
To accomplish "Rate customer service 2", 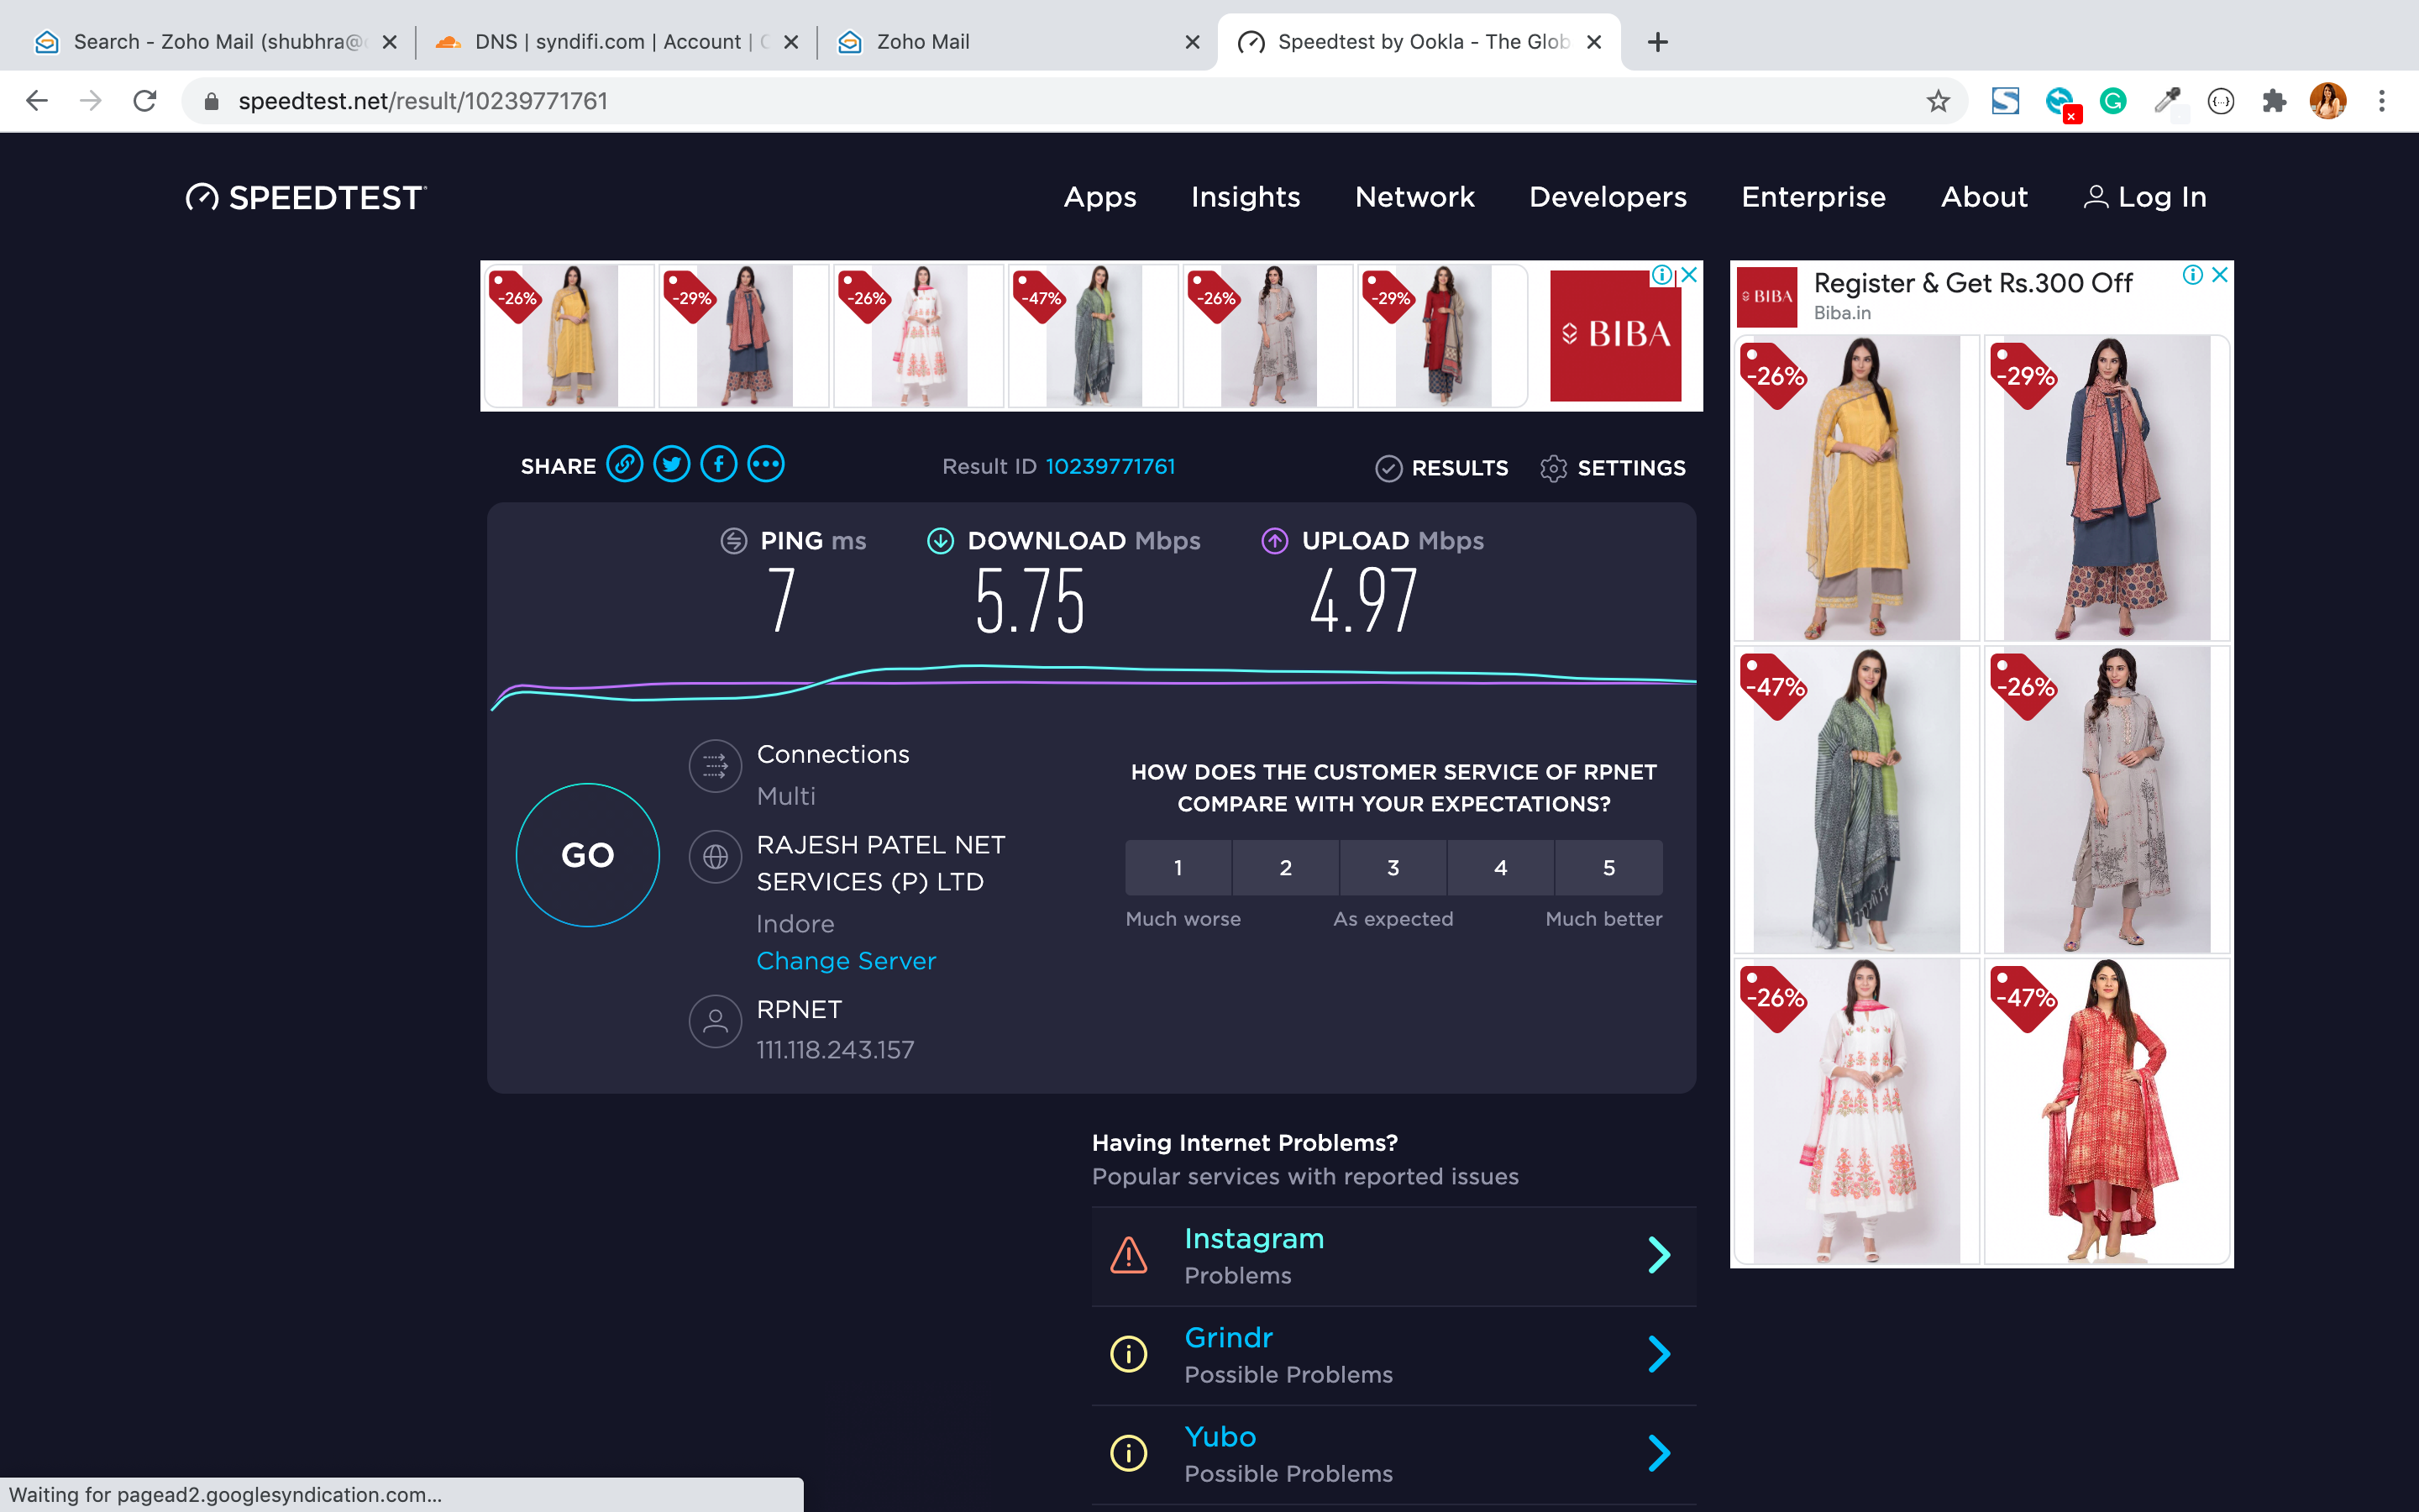I will [1285, 868].
